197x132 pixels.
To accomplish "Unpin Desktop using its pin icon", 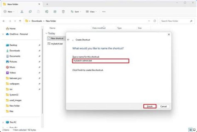I will (x=39, y=45).
